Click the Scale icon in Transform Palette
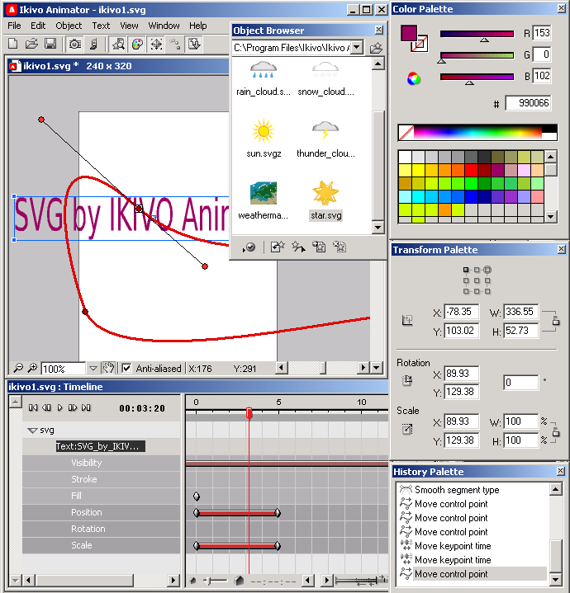Screen dimensions: 570x593 click(407, 429)
